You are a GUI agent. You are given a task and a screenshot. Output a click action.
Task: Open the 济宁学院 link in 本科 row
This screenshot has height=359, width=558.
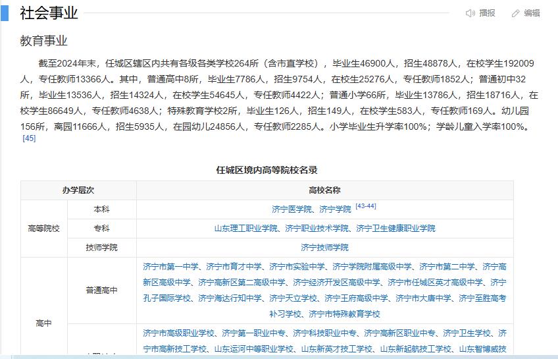click(x=335, y=209)
